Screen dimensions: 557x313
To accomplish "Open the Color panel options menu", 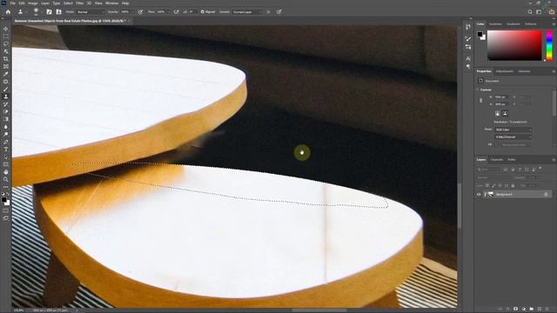I will pyautogui.click(x=554, y=24).
